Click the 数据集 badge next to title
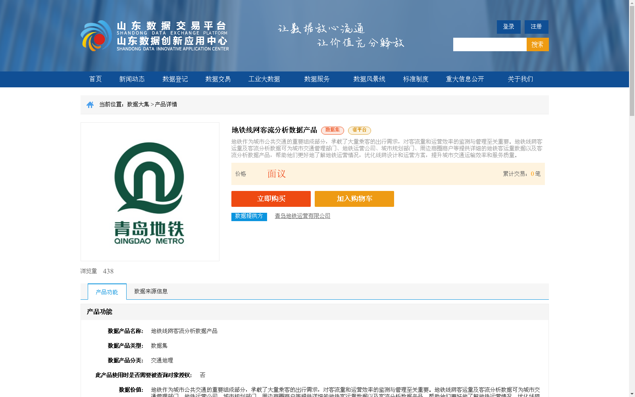Screen dimensions: 635x397 [333, 130]
